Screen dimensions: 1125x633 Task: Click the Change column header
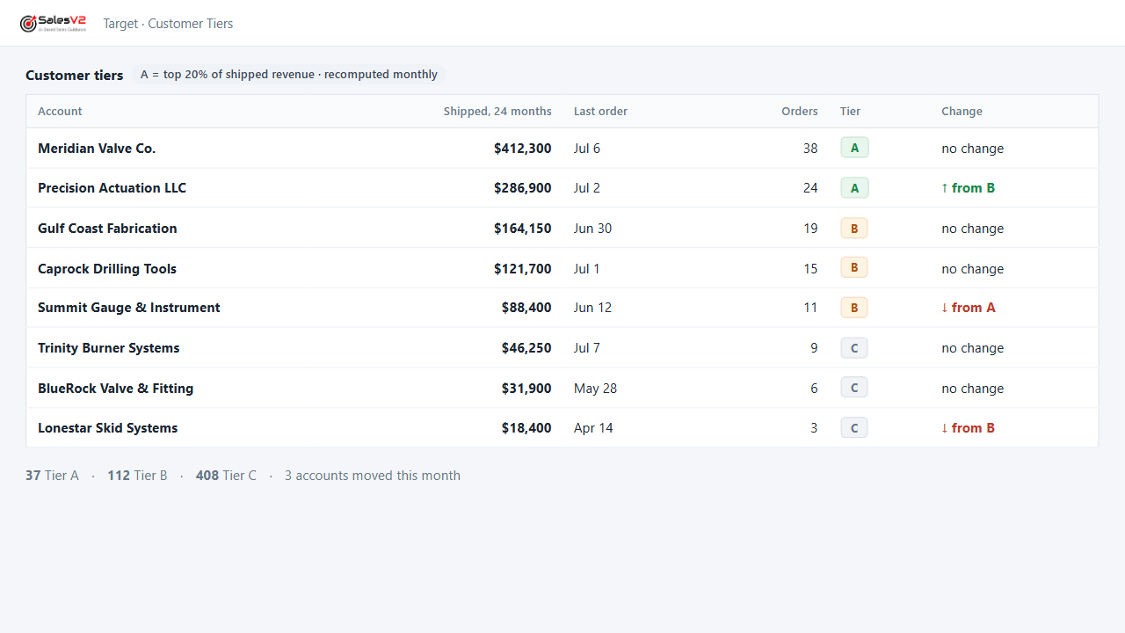(962, 112)
